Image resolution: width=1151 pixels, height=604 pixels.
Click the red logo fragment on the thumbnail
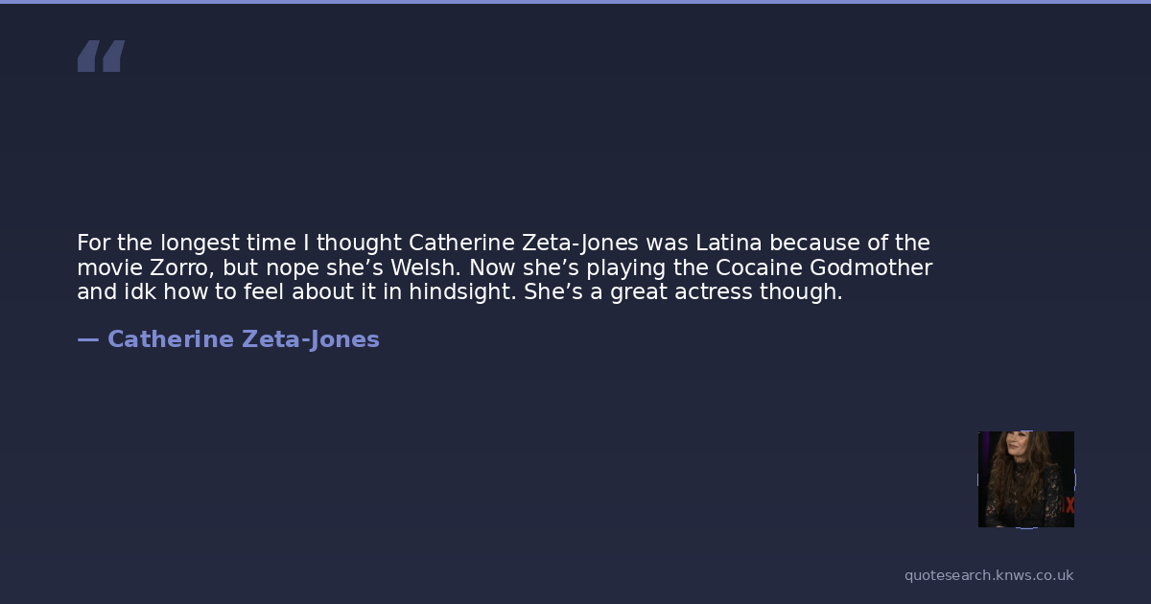point(1069,505)
